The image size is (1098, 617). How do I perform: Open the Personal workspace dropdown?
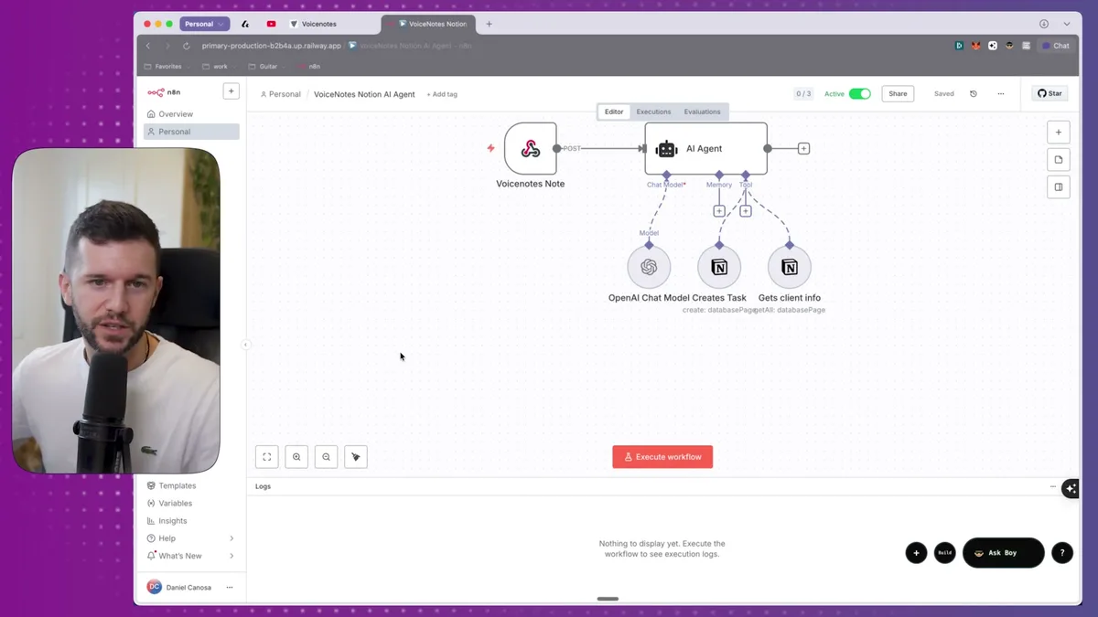[205, 24]
